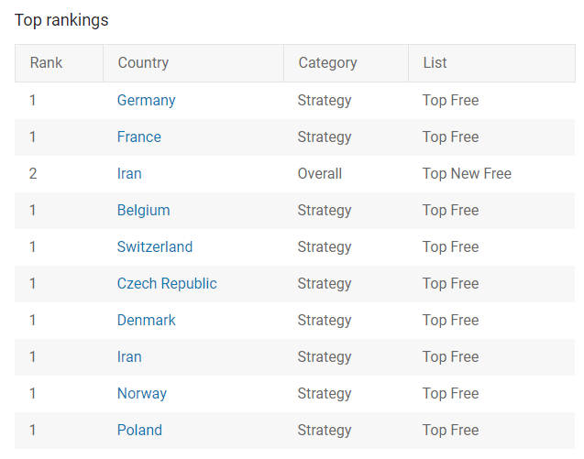584x459 pixels.
Task: Click the List column header
Action: click(435, 63)
